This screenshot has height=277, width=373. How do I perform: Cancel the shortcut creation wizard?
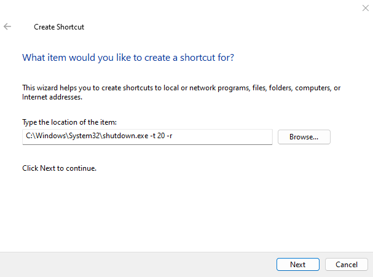click(347, 264)
